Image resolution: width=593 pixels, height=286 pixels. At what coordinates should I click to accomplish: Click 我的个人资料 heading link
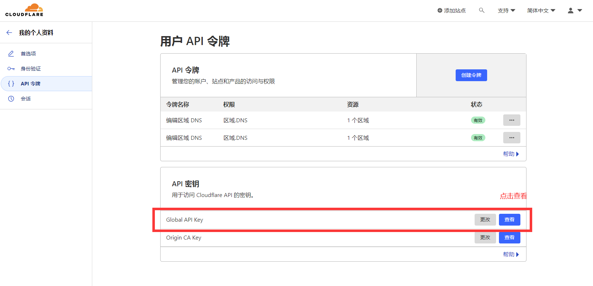coord(36,33)
